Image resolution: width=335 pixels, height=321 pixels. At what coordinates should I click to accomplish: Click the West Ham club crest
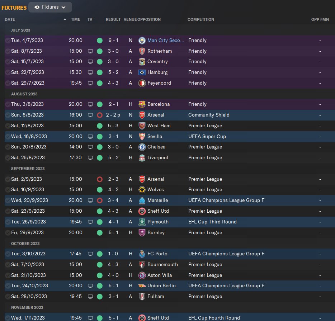pos(142,126)
